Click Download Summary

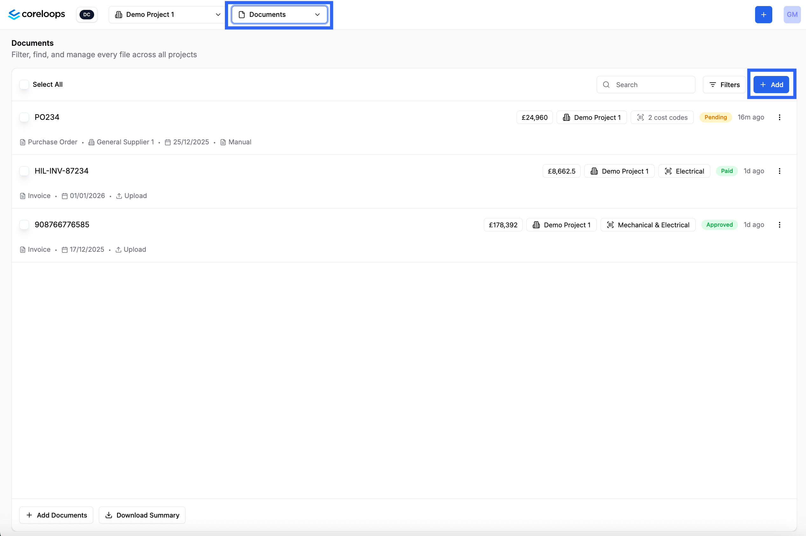tap(142, 515)
